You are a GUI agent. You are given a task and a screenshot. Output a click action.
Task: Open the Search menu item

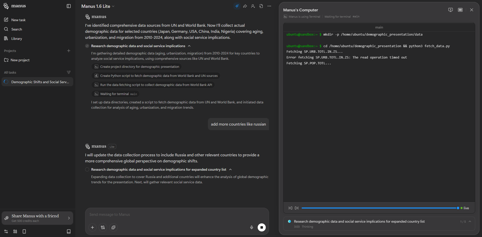pos(17,29)
